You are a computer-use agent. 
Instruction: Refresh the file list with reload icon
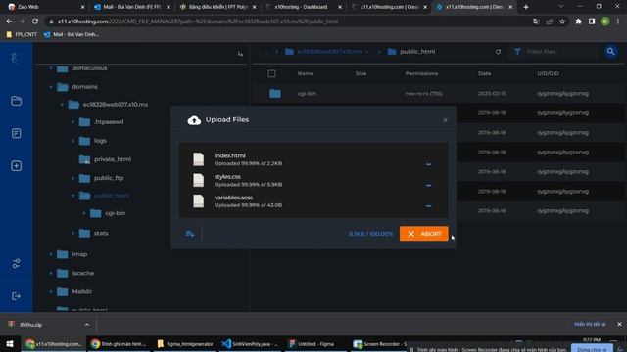pyautogui.click(x=498, y=52)
